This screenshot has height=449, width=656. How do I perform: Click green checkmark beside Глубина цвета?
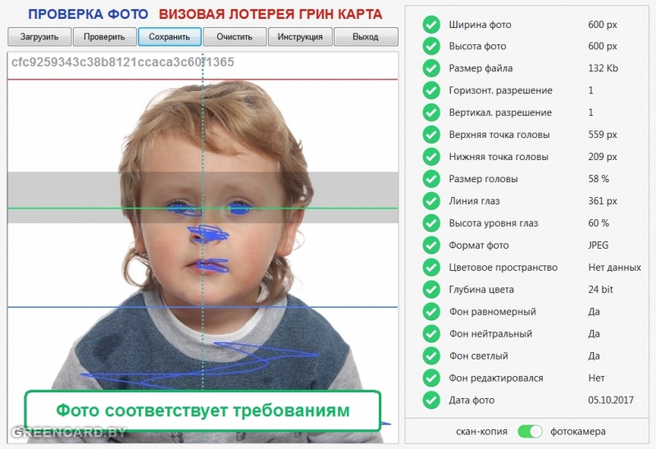tap(431, 290)
